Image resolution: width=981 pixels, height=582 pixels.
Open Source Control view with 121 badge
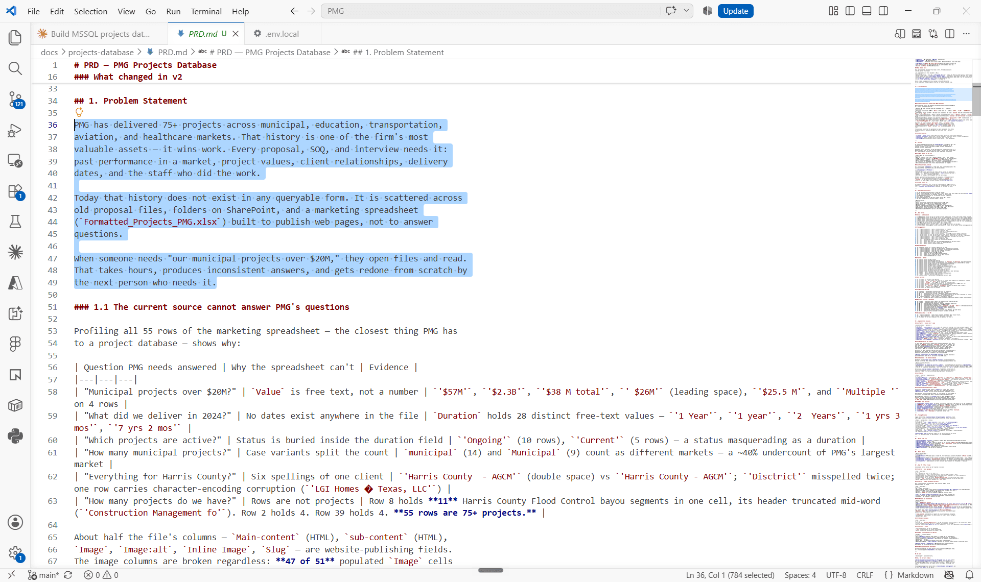[x=15, y=99]
